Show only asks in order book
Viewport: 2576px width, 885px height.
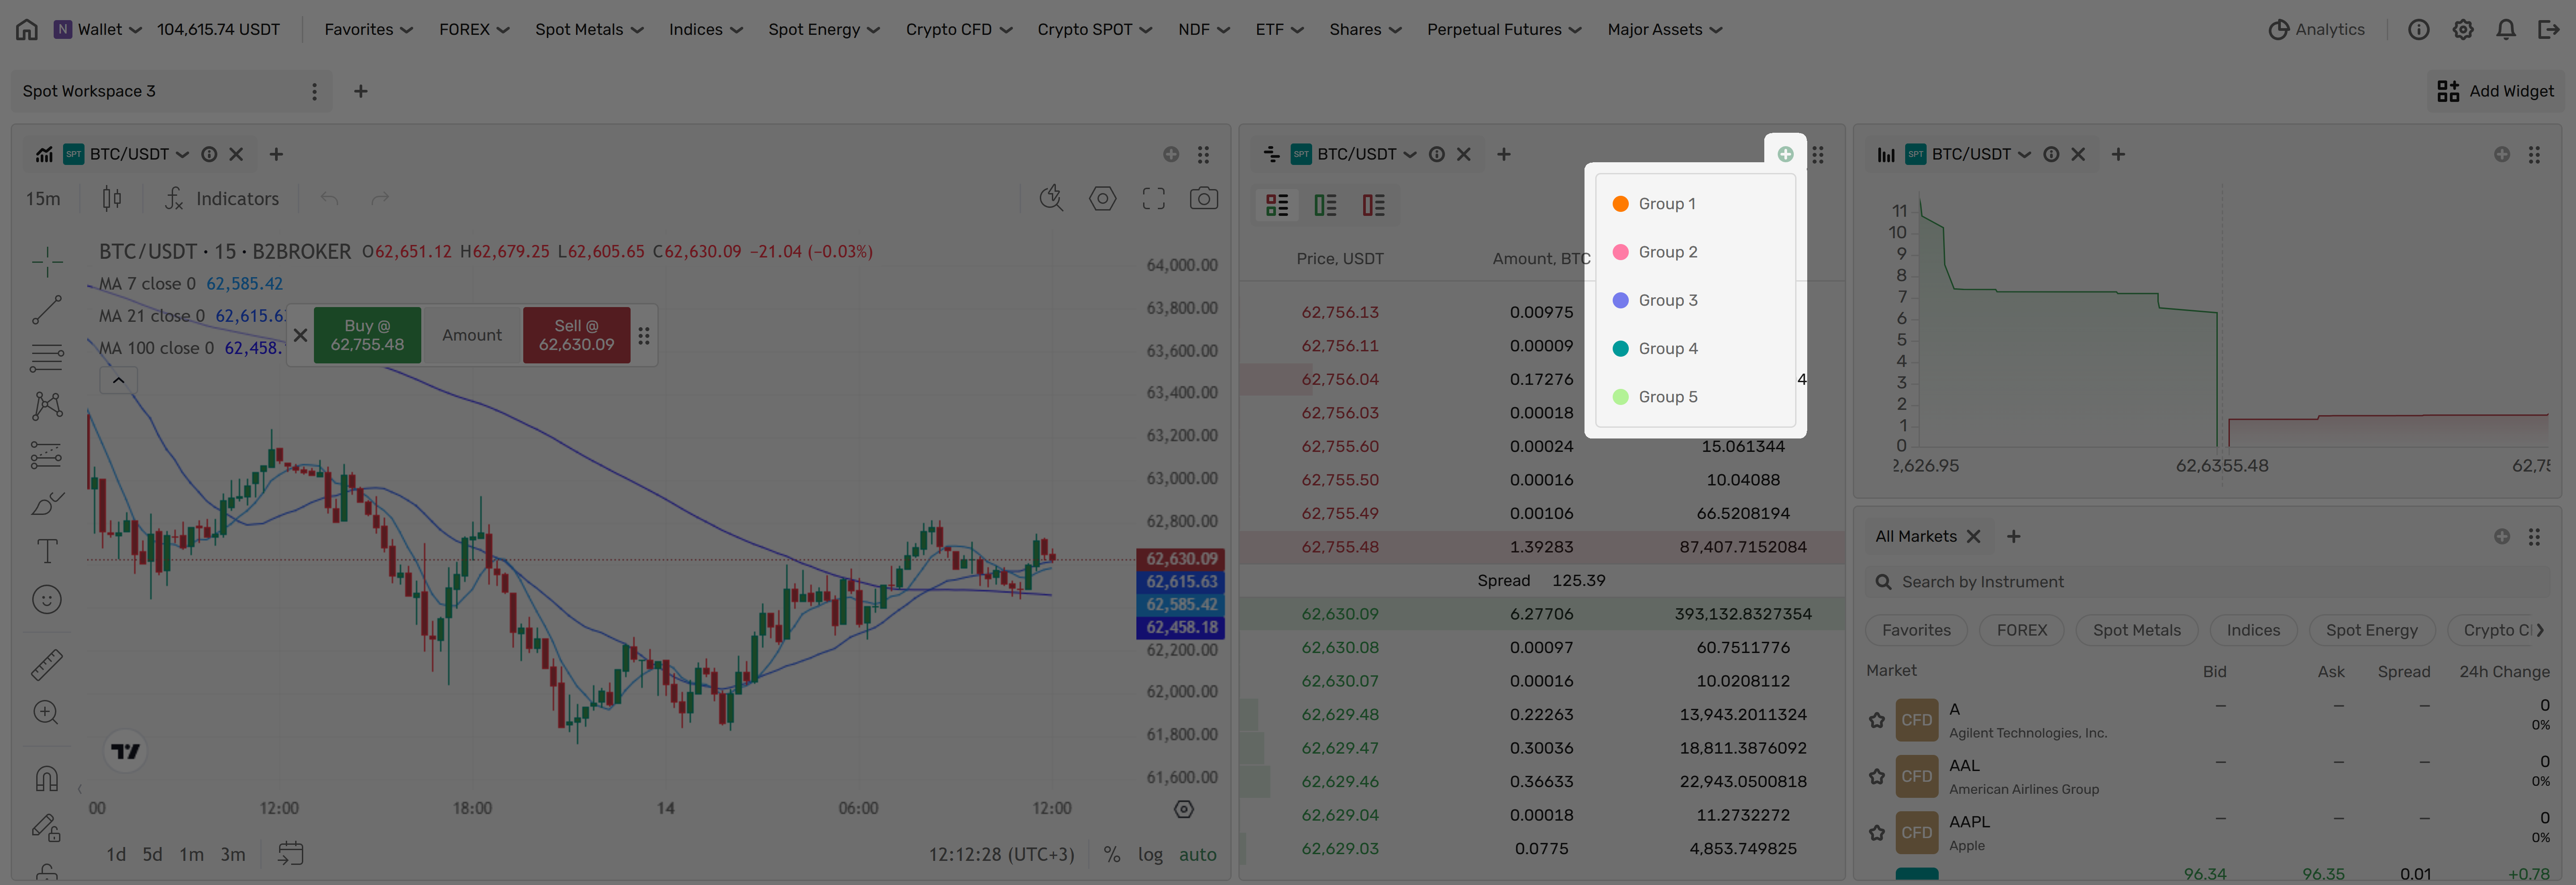(1373, 205)
